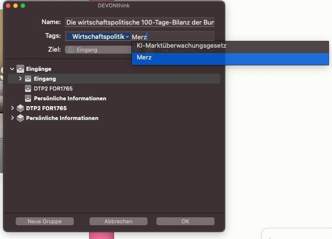This screenshot has width=332, height=239.
Task: Choose the KI-Marktüberwachungsgesetz tag suggestion
Action: (x=181, y=46)
